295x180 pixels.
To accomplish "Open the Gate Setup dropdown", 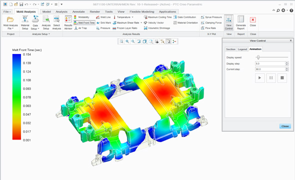I will coord(35,27).
